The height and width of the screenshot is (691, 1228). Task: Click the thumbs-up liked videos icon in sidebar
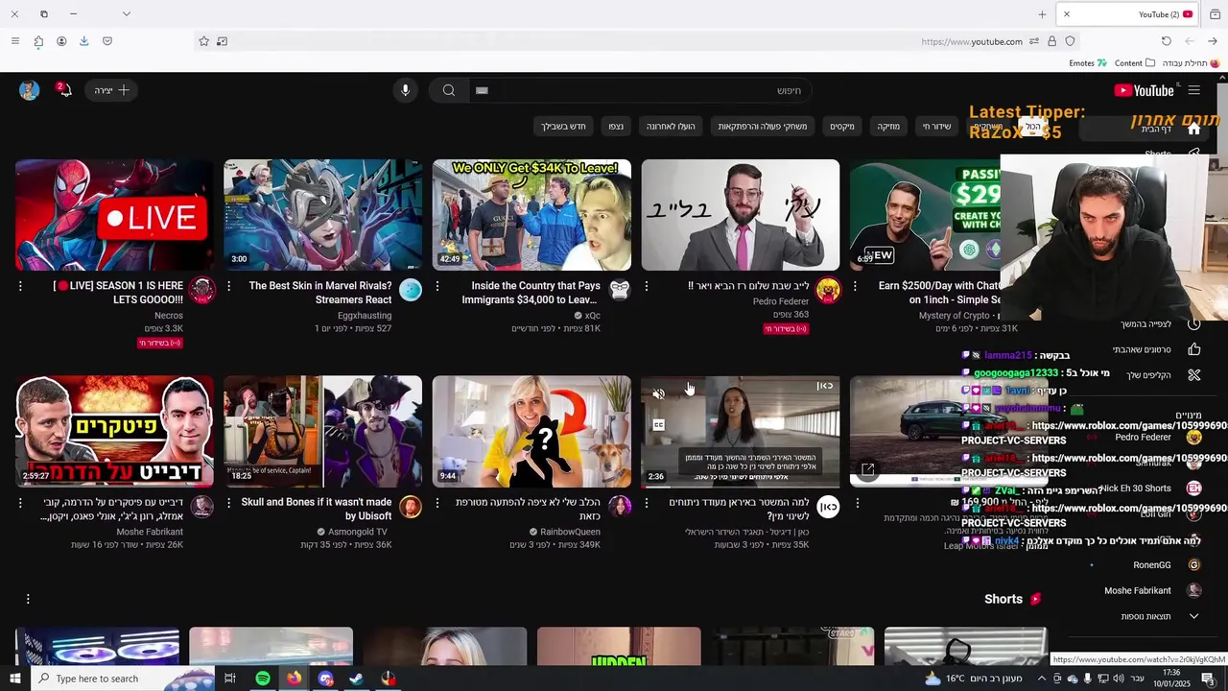[1194, 349]
